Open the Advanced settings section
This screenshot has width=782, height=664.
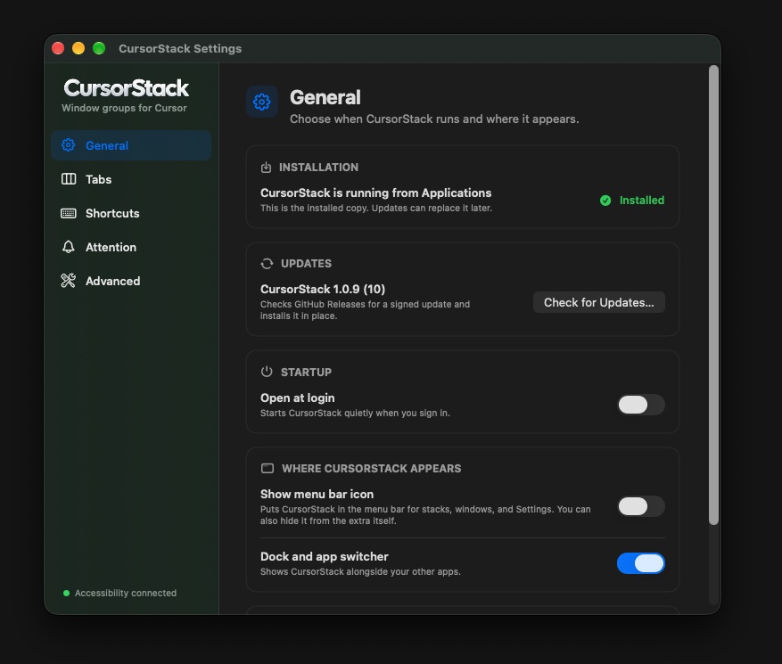coord(131,281)
